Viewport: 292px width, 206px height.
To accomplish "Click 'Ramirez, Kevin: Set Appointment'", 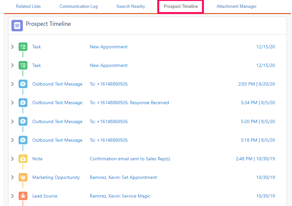I will pyautogui.click(x=123, y=177).
